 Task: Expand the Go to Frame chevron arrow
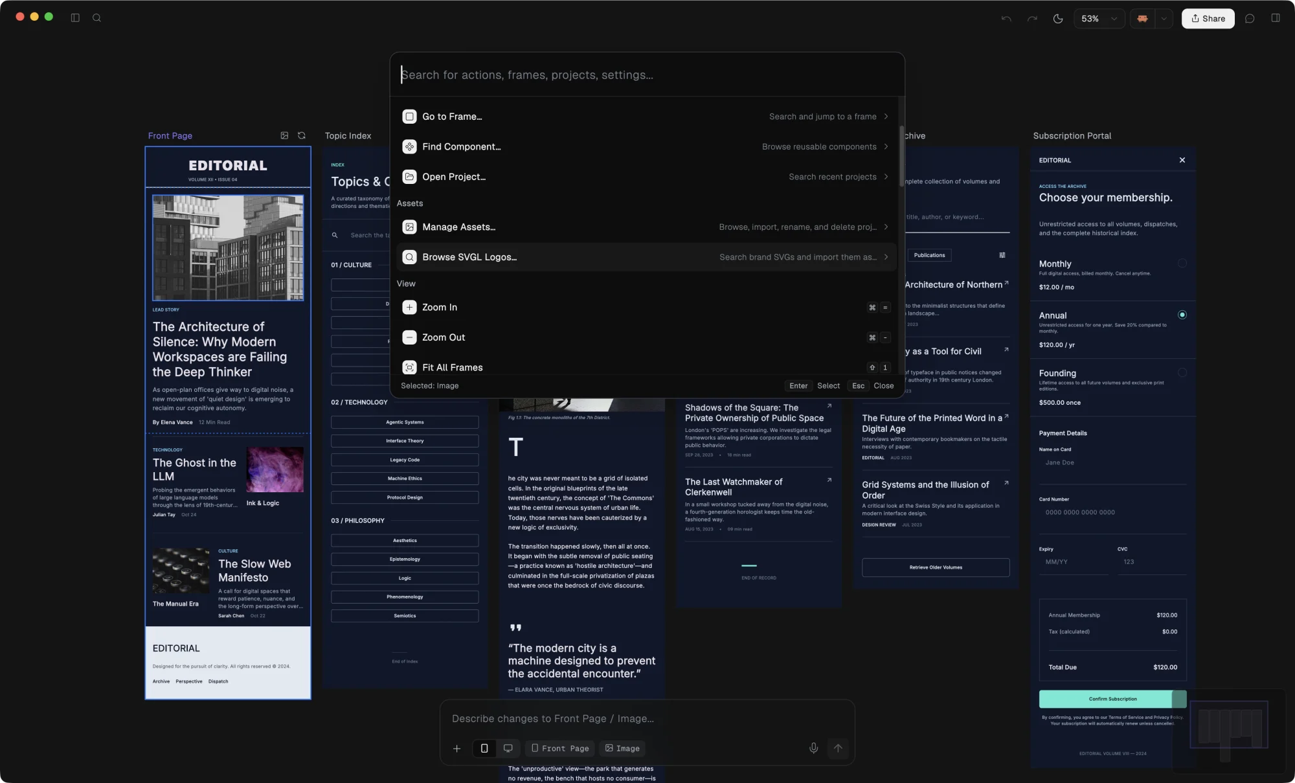click(886, 117)
